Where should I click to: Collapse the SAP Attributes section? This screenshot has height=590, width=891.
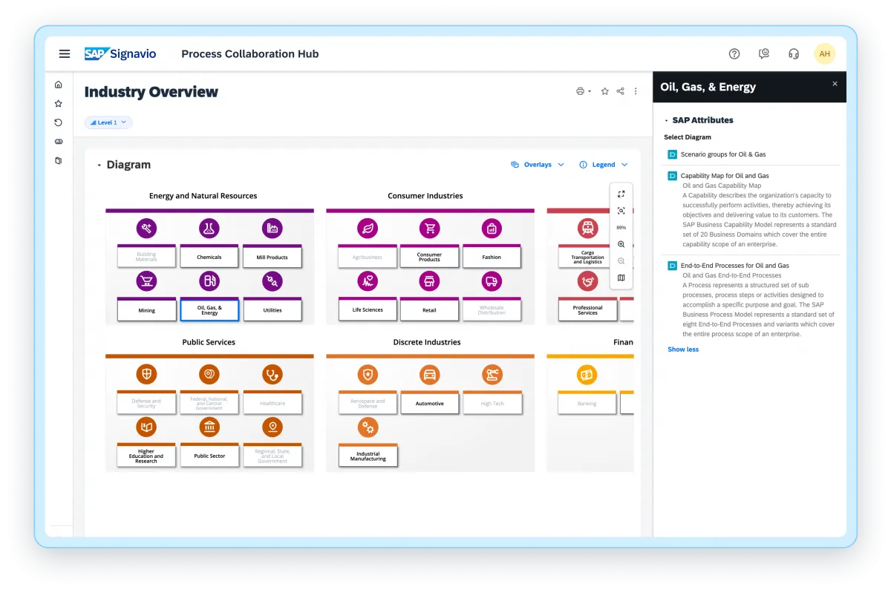666,120
